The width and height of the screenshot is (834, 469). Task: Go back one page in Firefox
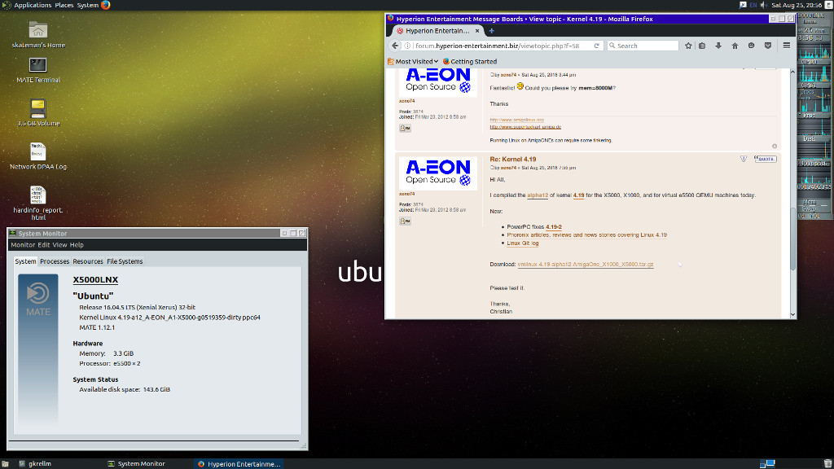point(395,46)
